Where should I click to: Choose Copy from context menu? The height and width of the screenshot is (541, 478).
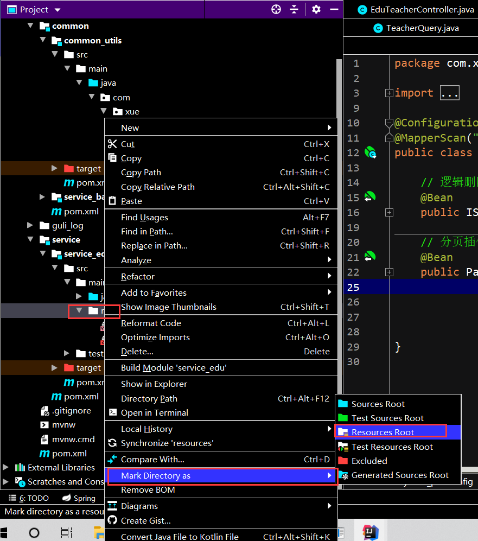click(x=221, y=158)
